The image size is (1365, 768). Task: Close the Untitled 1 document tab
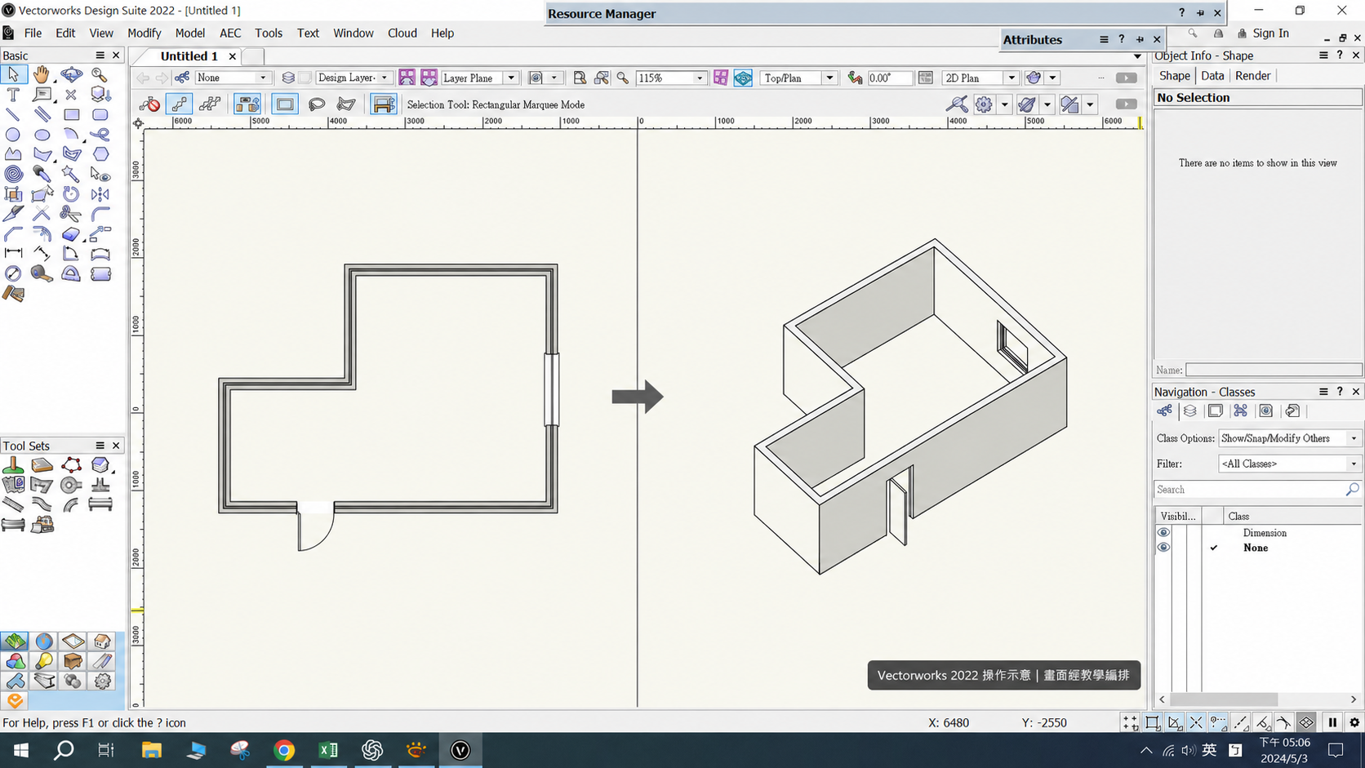pos(233,56)
